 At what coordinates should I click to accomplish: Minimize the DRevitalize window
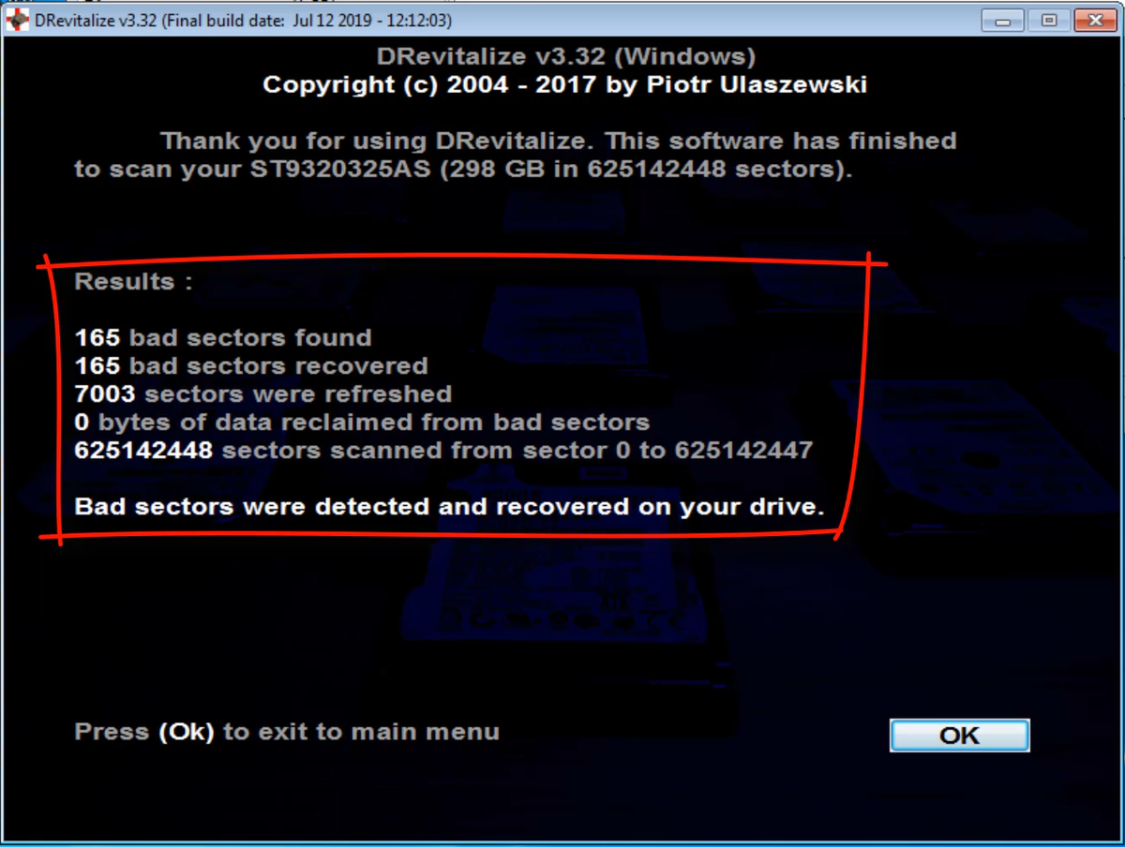click(x=1002, y=20)
